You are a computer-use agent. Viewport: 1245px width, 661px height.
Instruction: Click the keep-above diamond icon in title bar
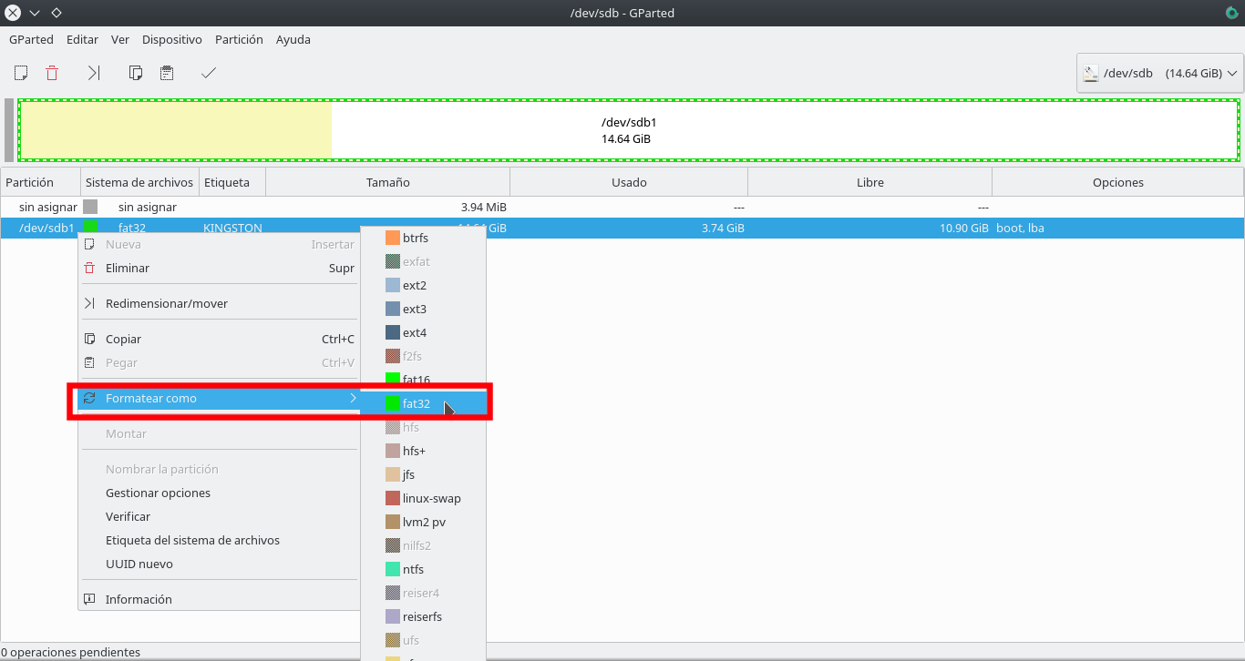(57, 13)
